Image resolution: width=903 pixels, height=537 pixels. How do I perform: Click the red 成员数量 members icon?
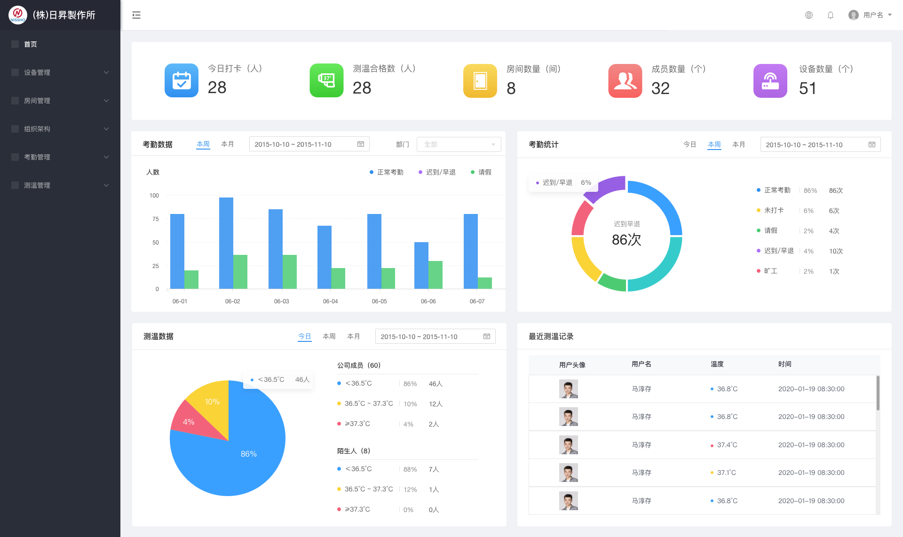pos(625,80)
